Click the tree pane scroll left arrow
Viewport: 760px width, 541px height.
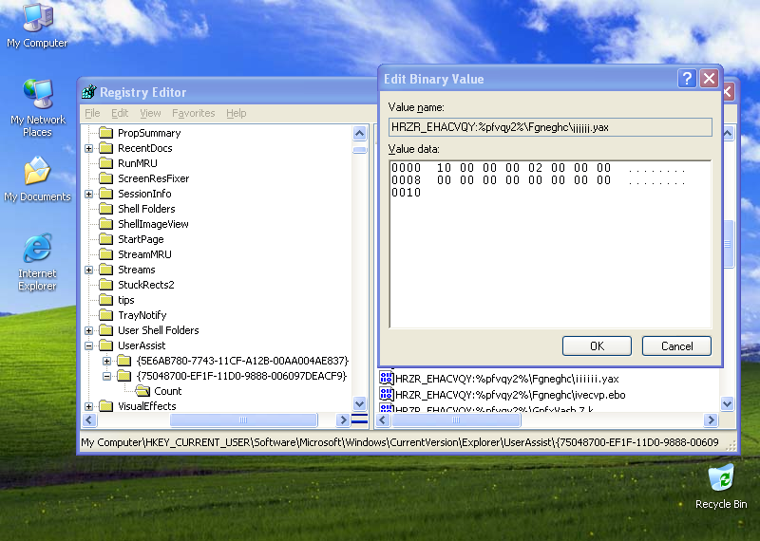(x=89, y=420)
